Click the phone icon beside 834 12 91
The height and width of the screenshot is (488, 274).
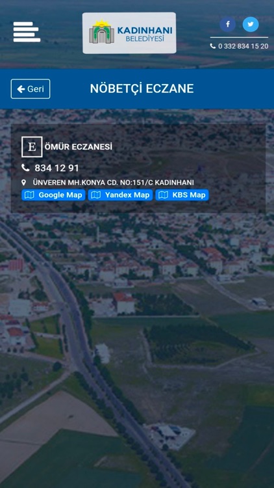click(x=25, y=168)
